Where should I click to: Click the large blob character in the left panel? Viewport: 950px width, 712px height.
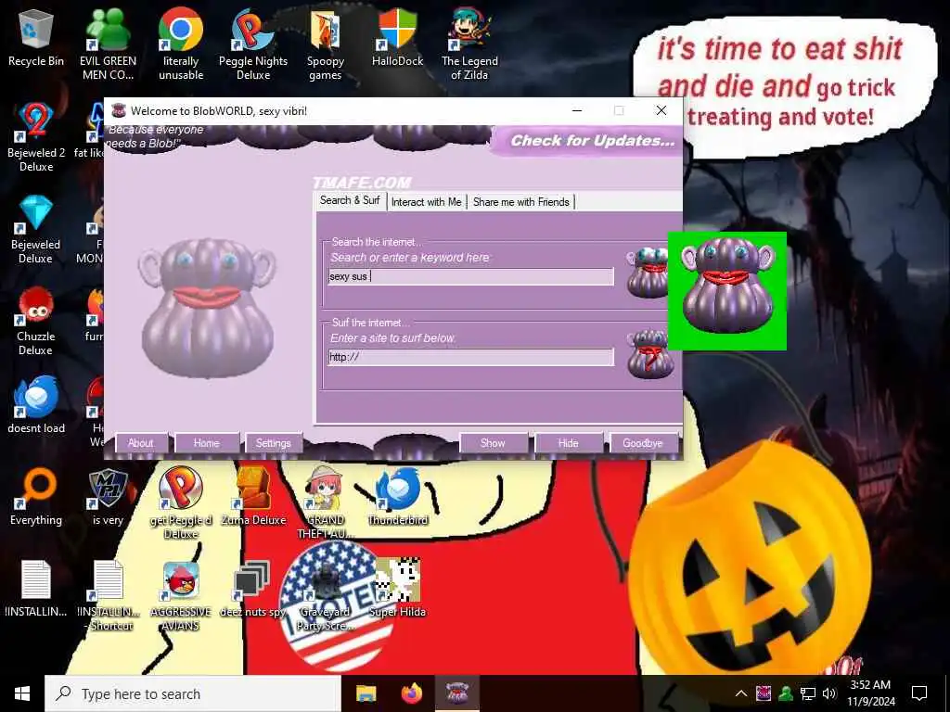pos(207,308)
